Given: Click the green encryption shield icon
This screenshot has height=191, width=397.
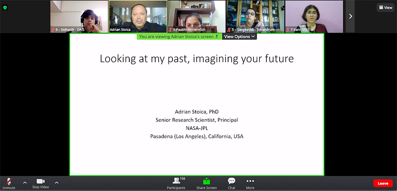Looking at the screenshot, I should [x=5, y=7].
